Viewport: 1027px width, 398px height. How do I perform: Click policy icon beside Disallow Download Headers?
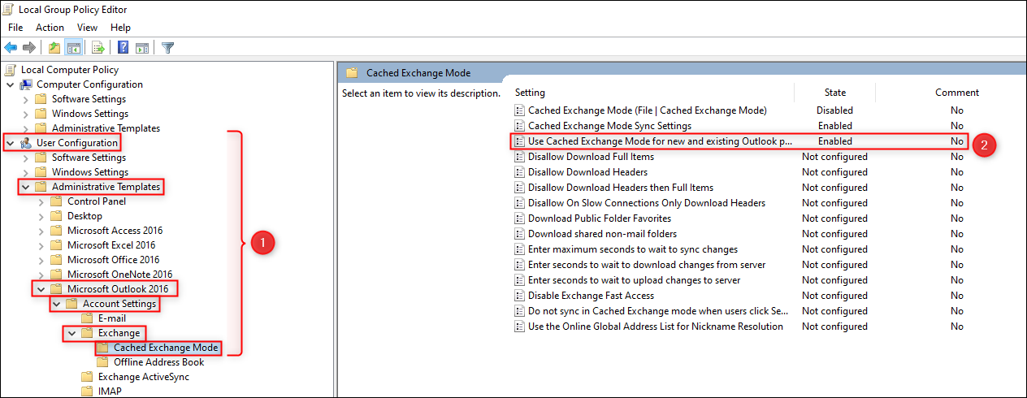(x=520, y=172)
